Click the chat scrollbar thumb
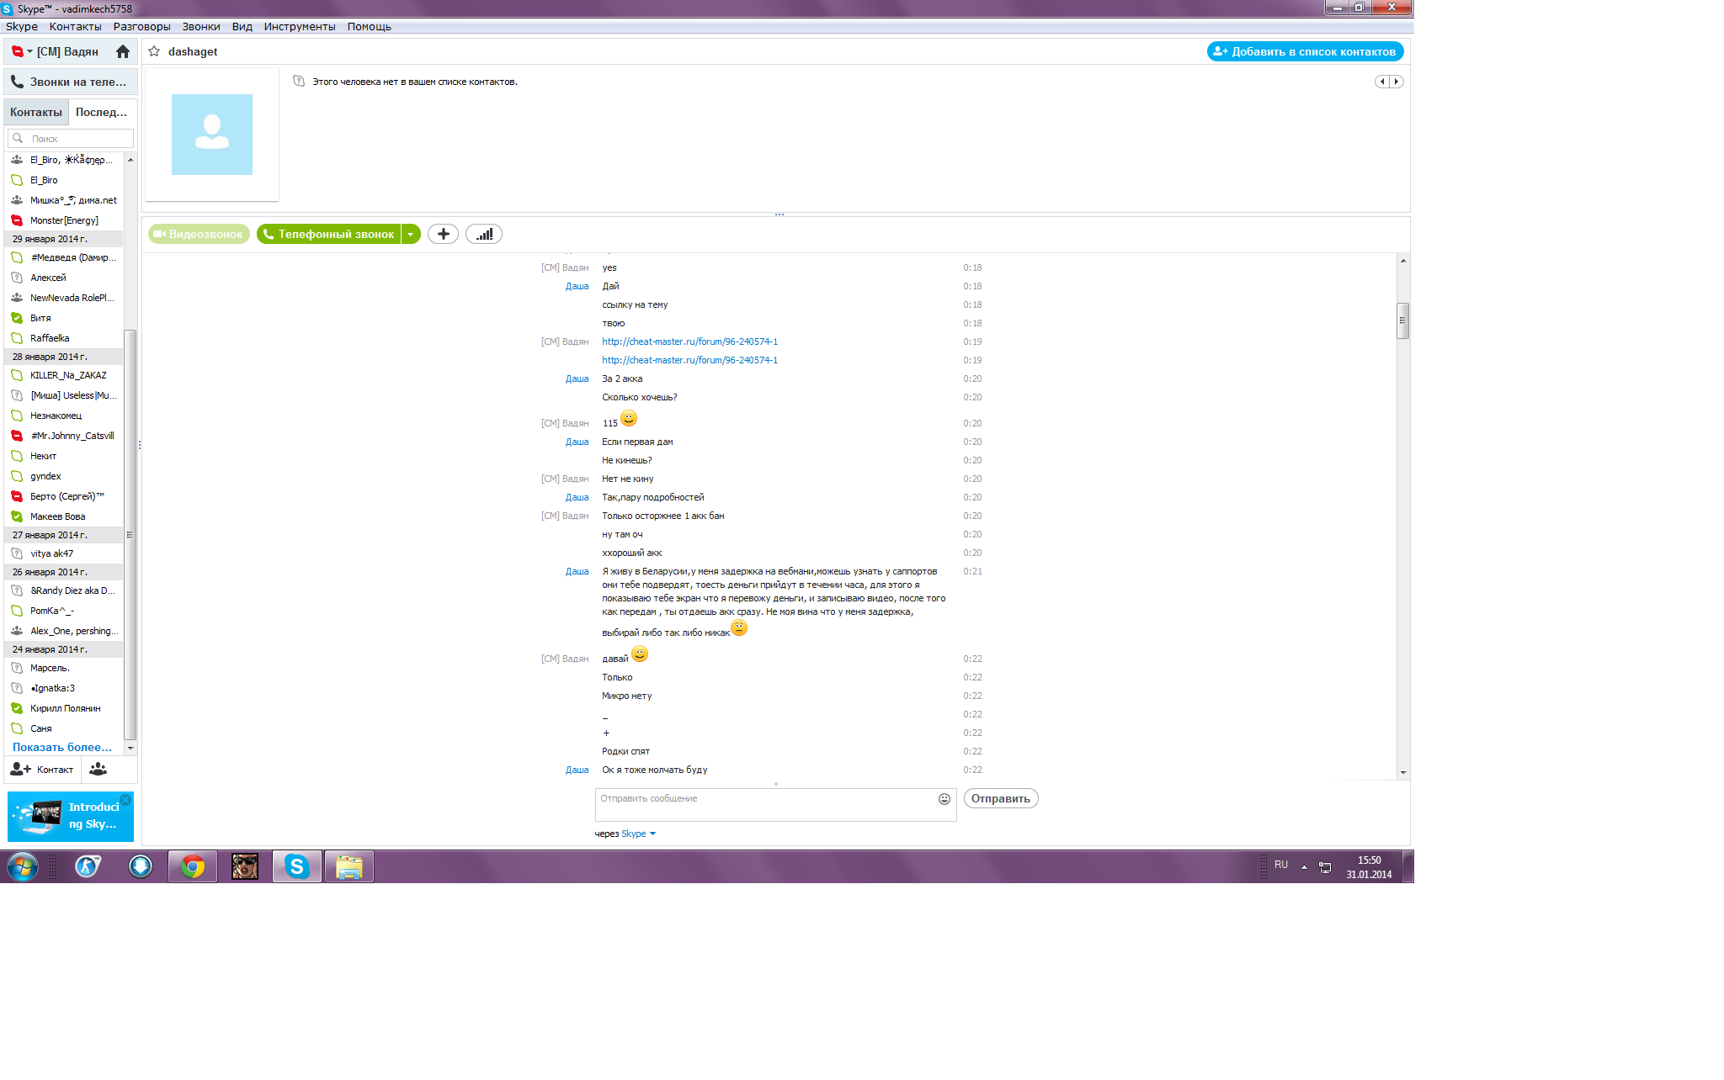 click(1402, 320)
